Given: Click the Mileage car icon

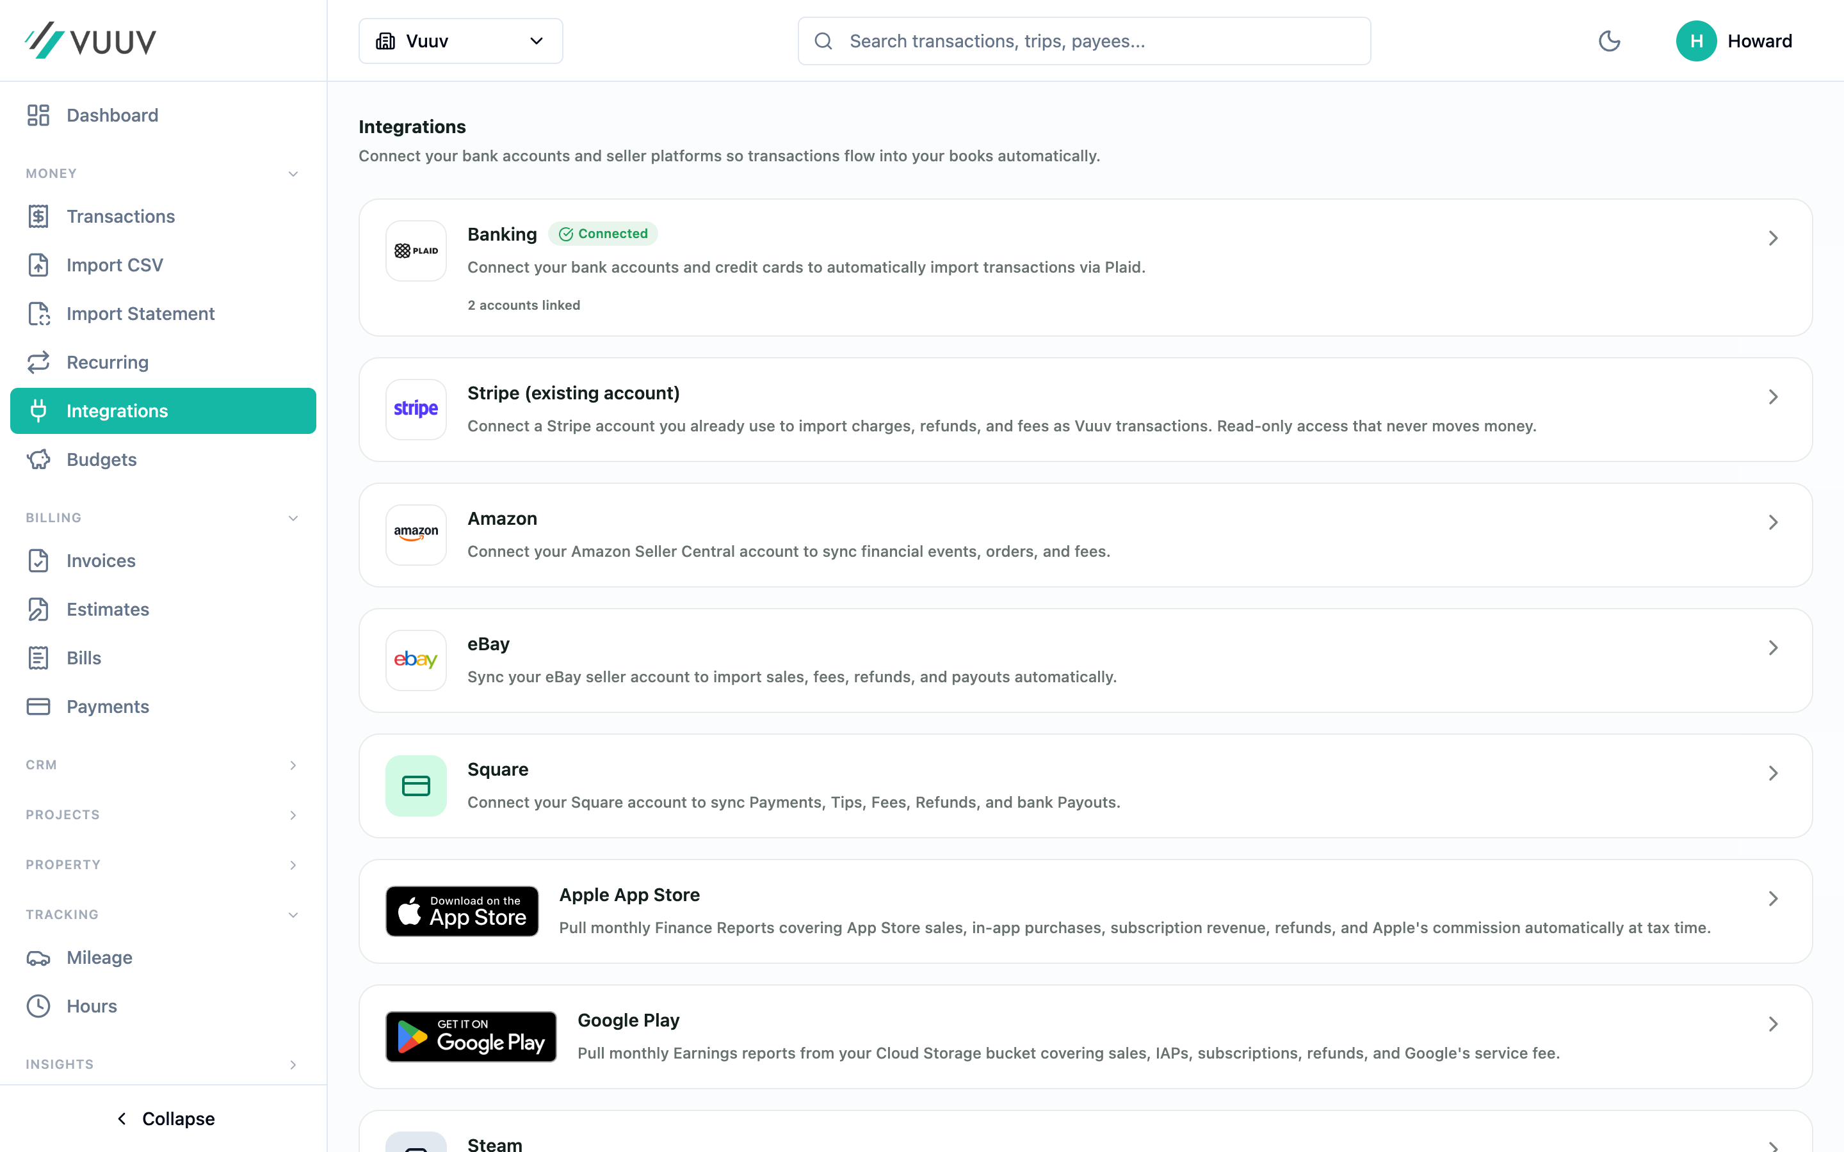Looking at the screenshot, I should [x=38, y=957].
